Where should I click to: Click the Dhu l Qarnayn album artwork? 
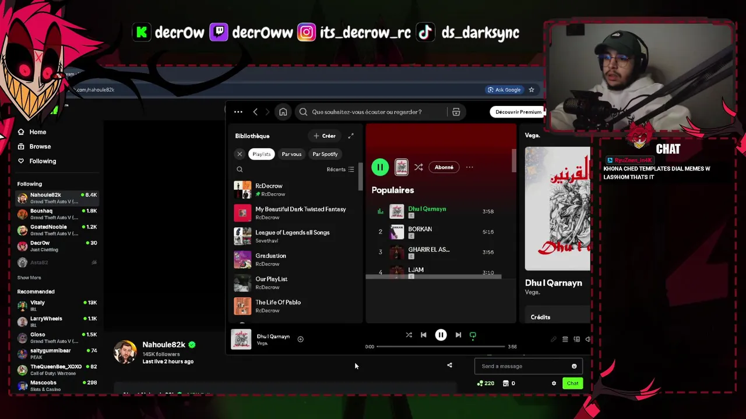point(558,209)
